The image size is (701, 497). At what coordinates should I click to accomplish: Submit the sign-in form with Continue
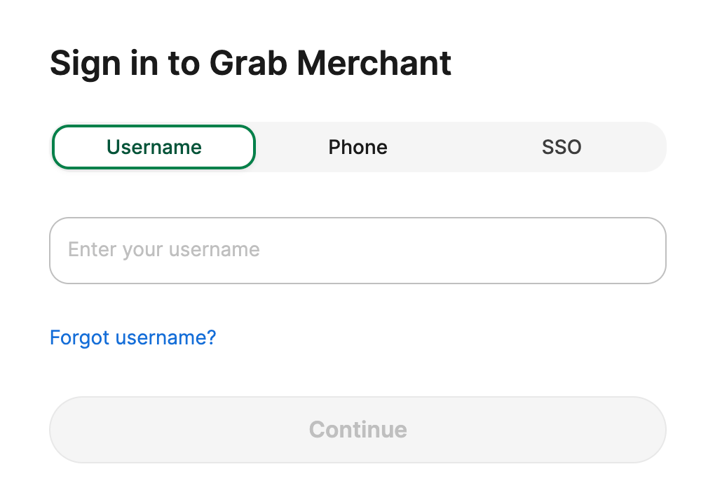click(x=358, y=429)
